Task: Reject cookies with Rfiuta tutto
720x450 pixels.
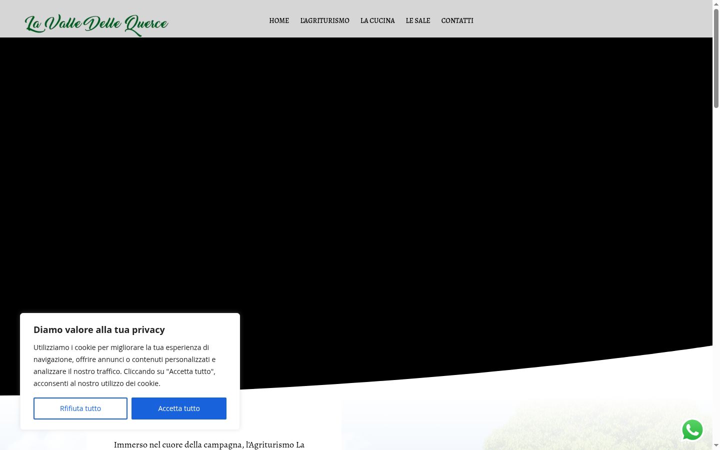Action: [80, 408]
